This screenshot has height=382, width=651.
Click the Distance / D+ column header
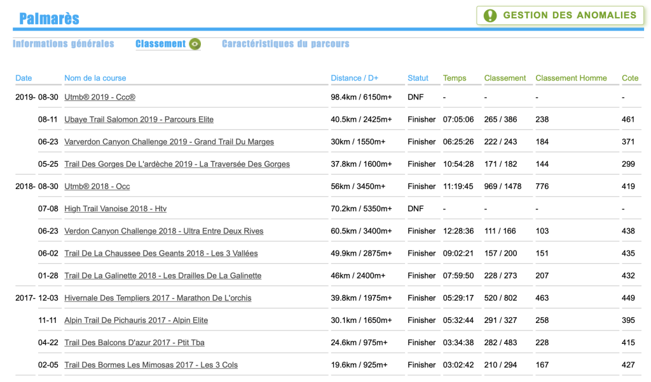click(354, 78)
